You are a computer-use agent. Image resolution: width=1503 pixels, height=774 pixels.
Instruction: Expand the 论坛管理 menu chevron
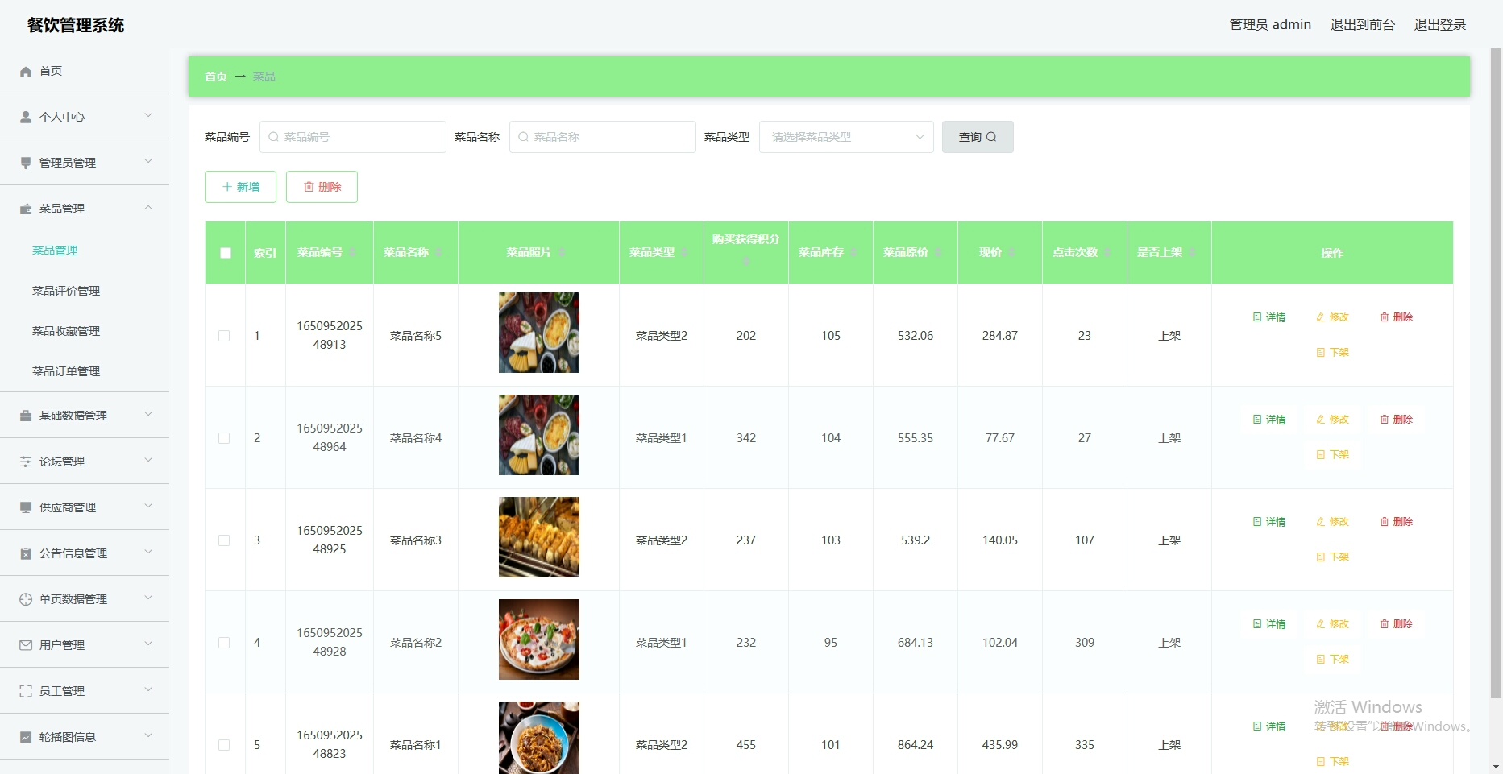(148, 460)
